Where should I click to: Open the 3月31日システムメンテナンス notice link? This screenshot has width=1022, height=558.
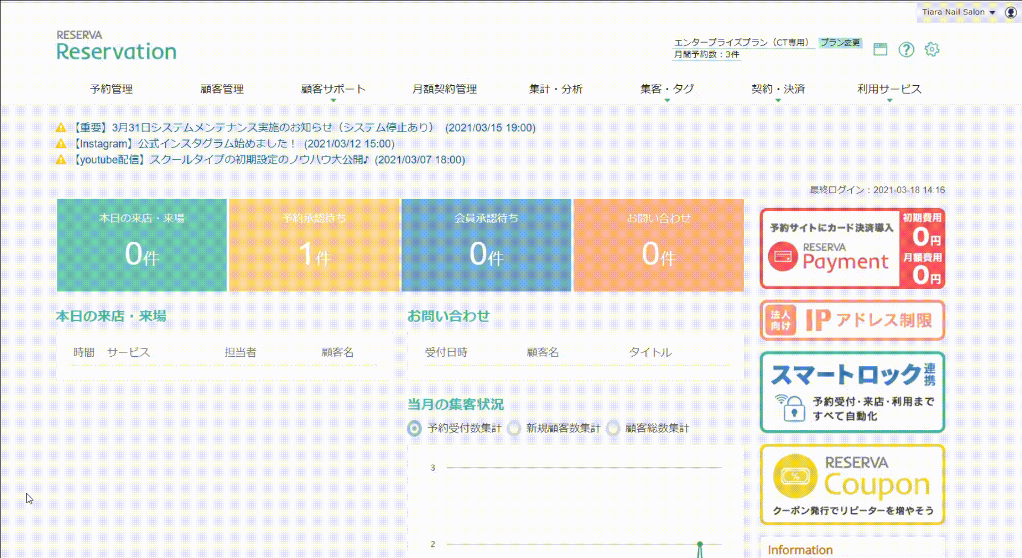point(303,128)
